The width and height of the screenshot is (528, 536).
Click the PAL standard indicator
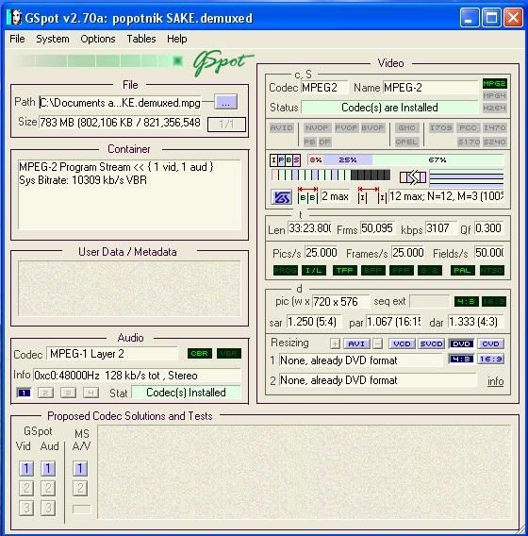coord(462,271)
